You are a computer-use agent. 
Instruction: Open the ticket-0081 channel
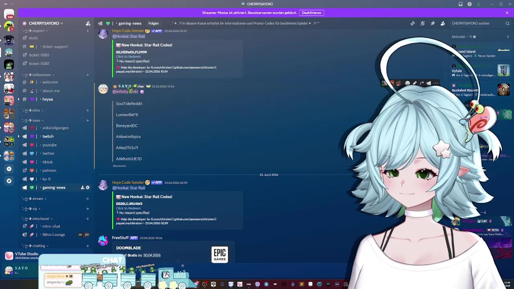[56, 55]
